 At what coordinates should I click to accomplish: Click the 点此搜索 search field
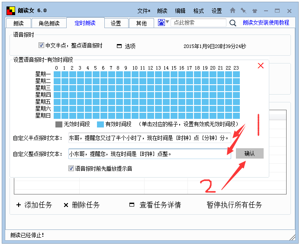coord(198,22)
